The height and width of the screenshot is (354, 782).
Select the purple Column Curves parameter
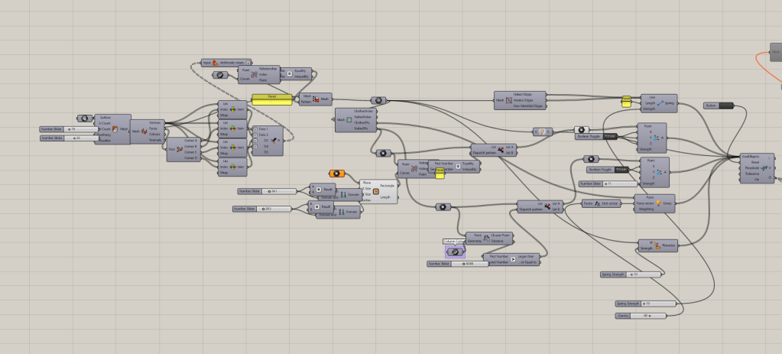[454, 251]
